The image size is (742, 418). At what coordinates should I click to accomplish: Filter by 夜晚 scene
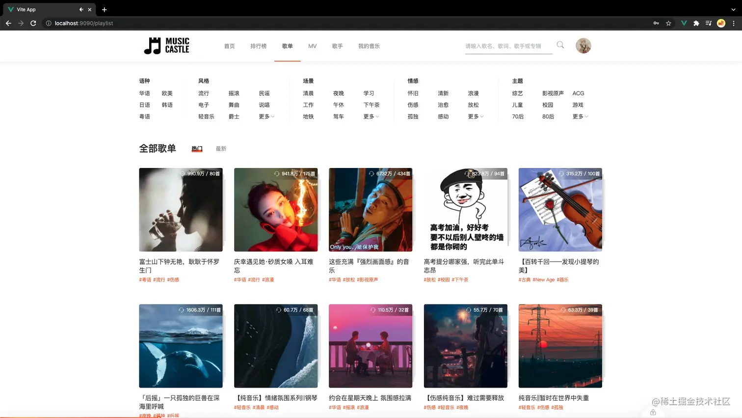tap(339, 93)
